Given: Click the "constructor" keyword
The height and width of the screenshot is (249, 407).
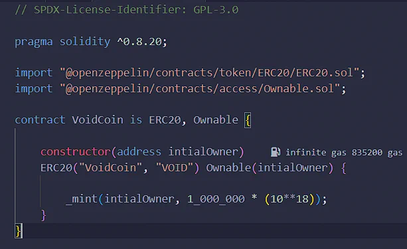Looking at the screenshot, I should (76, 151).
